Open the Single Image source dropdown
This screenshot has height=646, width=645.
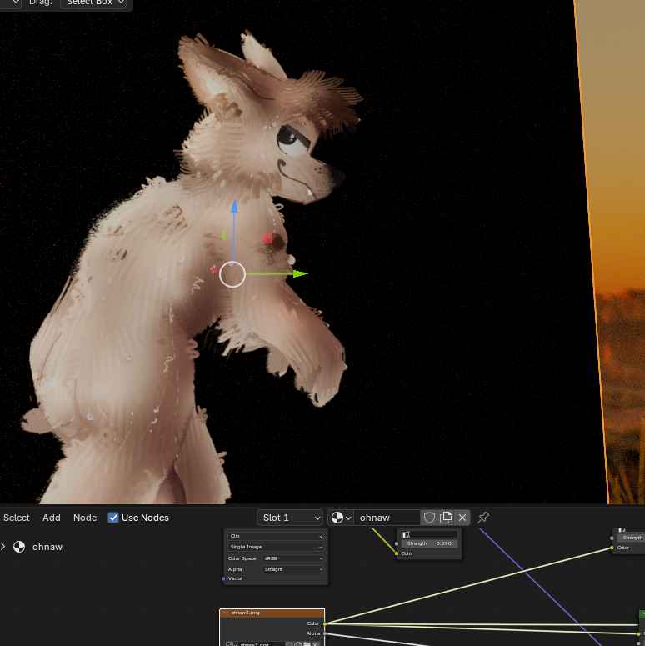click(276, 547)
